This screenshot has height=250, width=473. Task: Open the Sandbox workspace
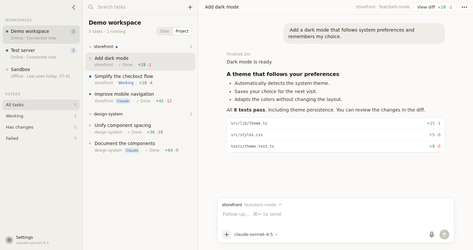pos(41,73)
